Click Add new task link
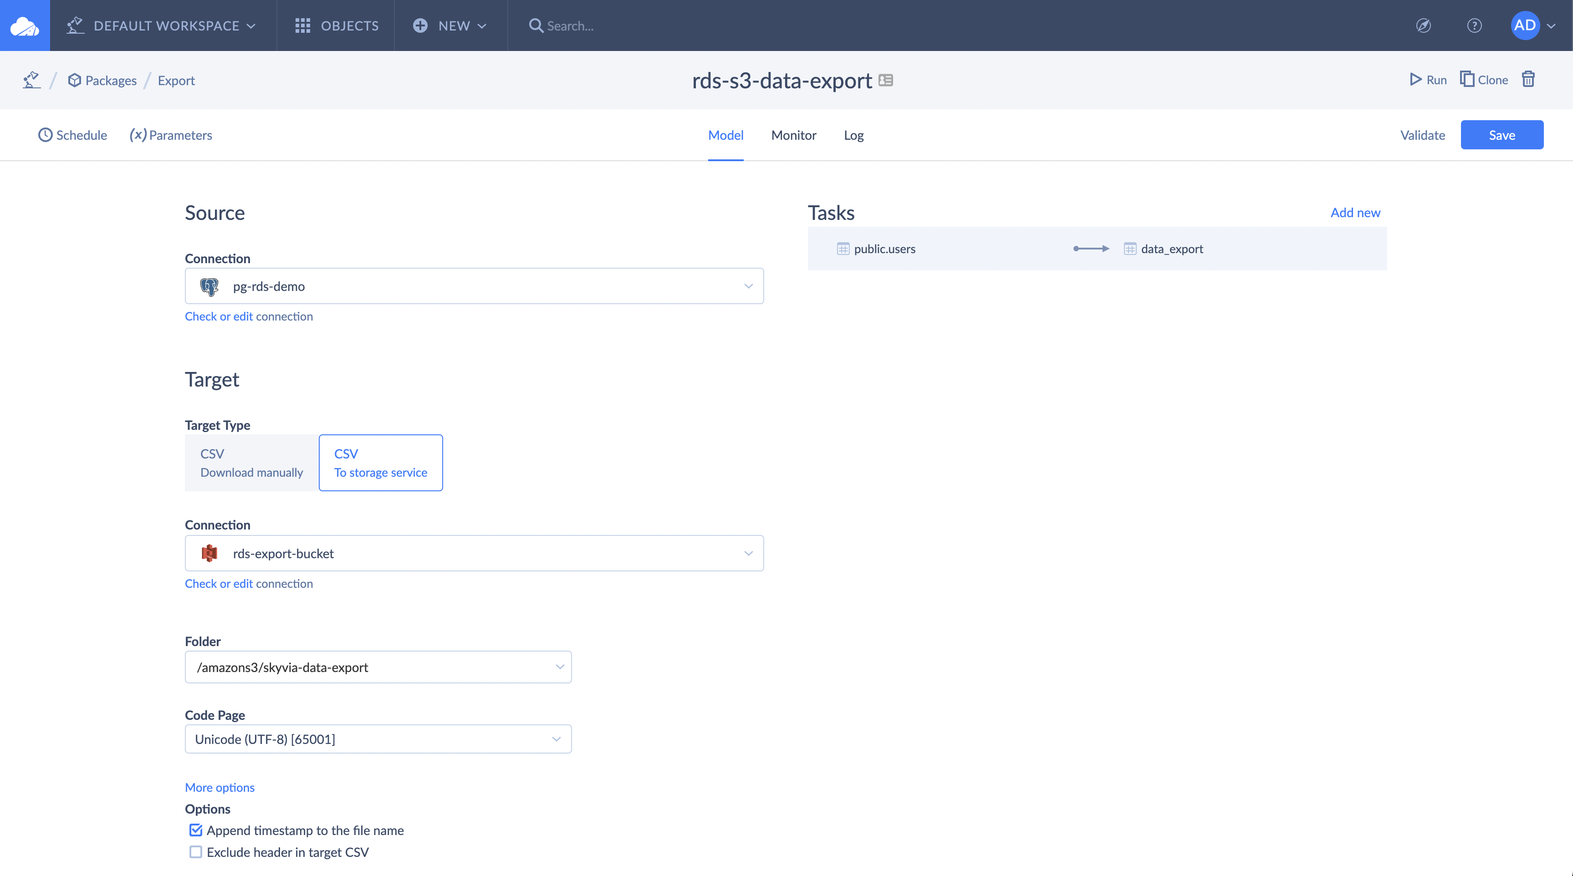The width and height of the screenshot is (1573, 876). (x=1355, y=213)
